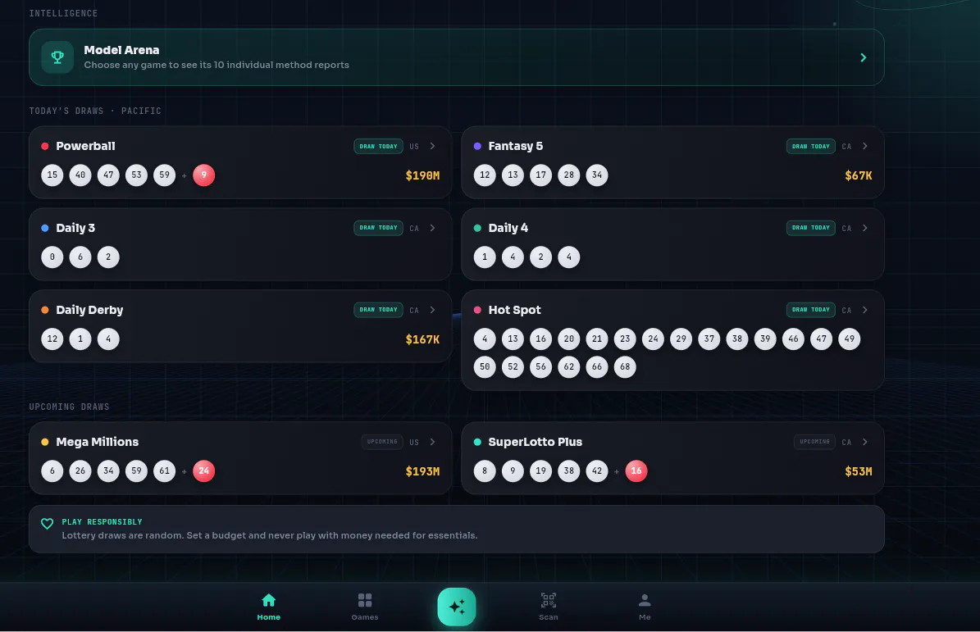
Task: Open the Scan tab
Action: pos(548,607)
